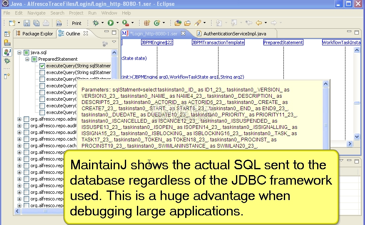Click the New Java Class icon
The width and height of the screenshot is (365, 225).
[157, 23]
